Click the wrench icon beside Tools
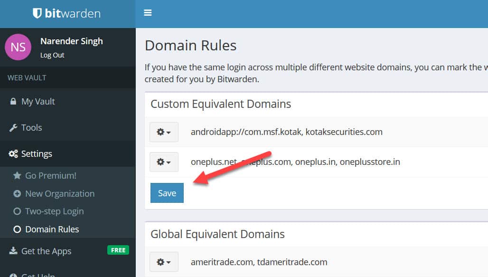This screenshot has height=277, width=488. pyautogui.click(x=13, y=128)
